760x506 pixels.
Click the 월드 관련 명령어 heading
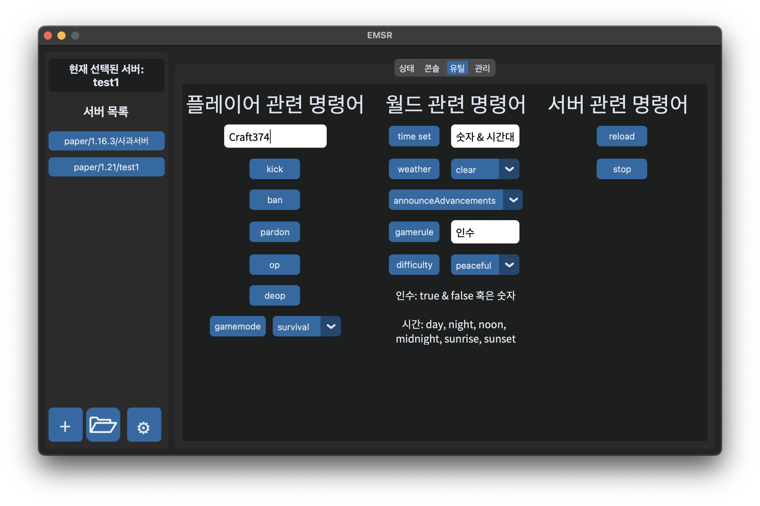[456, 104]
